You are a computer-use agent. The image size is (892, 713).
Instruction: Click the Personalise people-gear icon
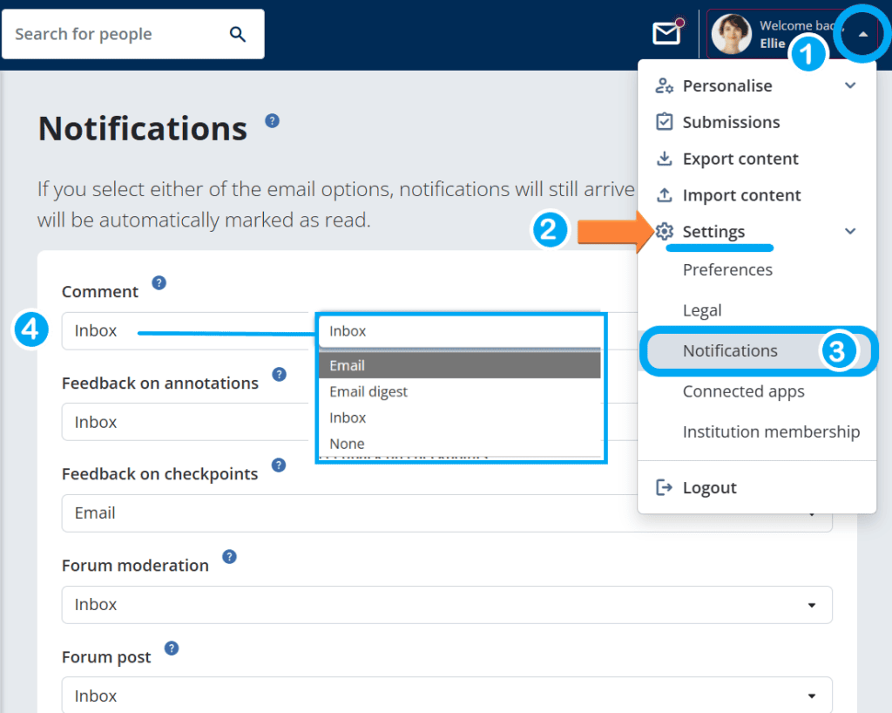click(x=664, y=86)
